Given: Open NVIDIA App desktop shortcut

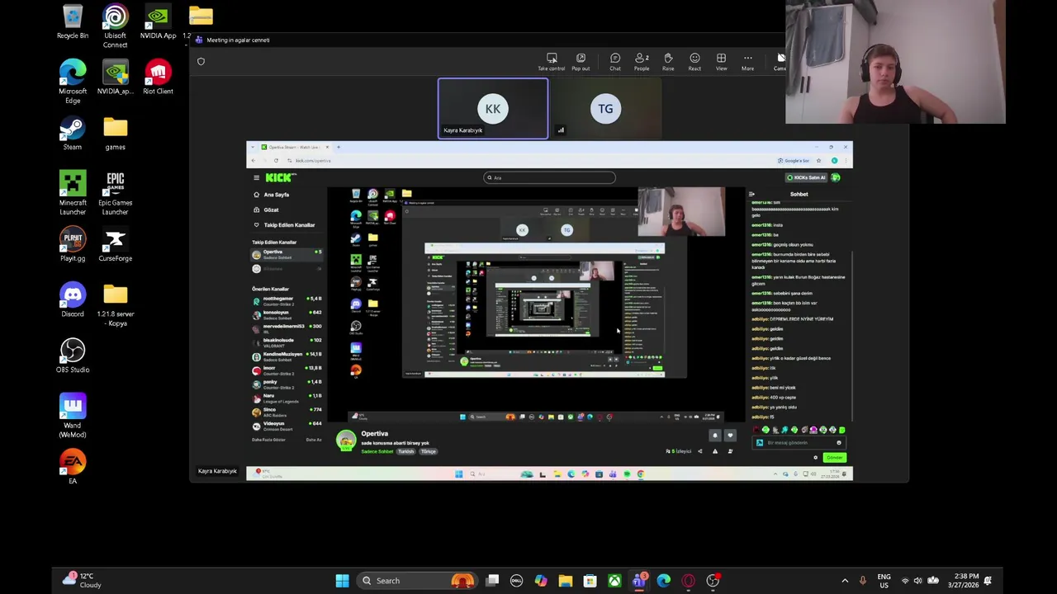Looking at the screenshot, I should coord(158,22).
